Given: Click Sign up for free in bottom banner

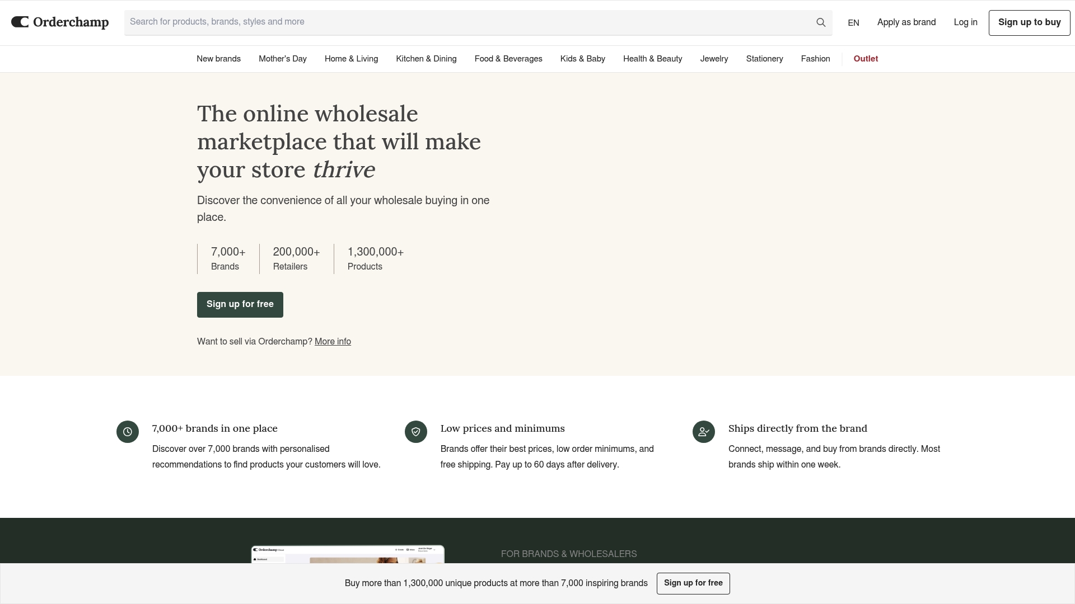Looking at the screenshot, I should coord(693,583).
